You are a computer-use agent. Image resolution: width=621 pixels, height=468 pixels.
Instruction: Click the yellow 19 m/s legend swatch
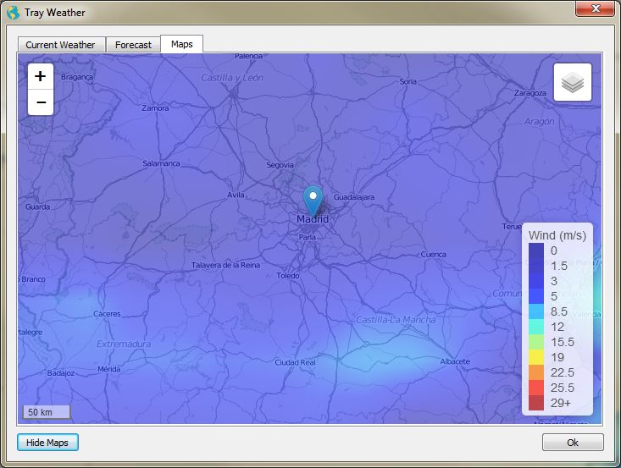point(535,357)
